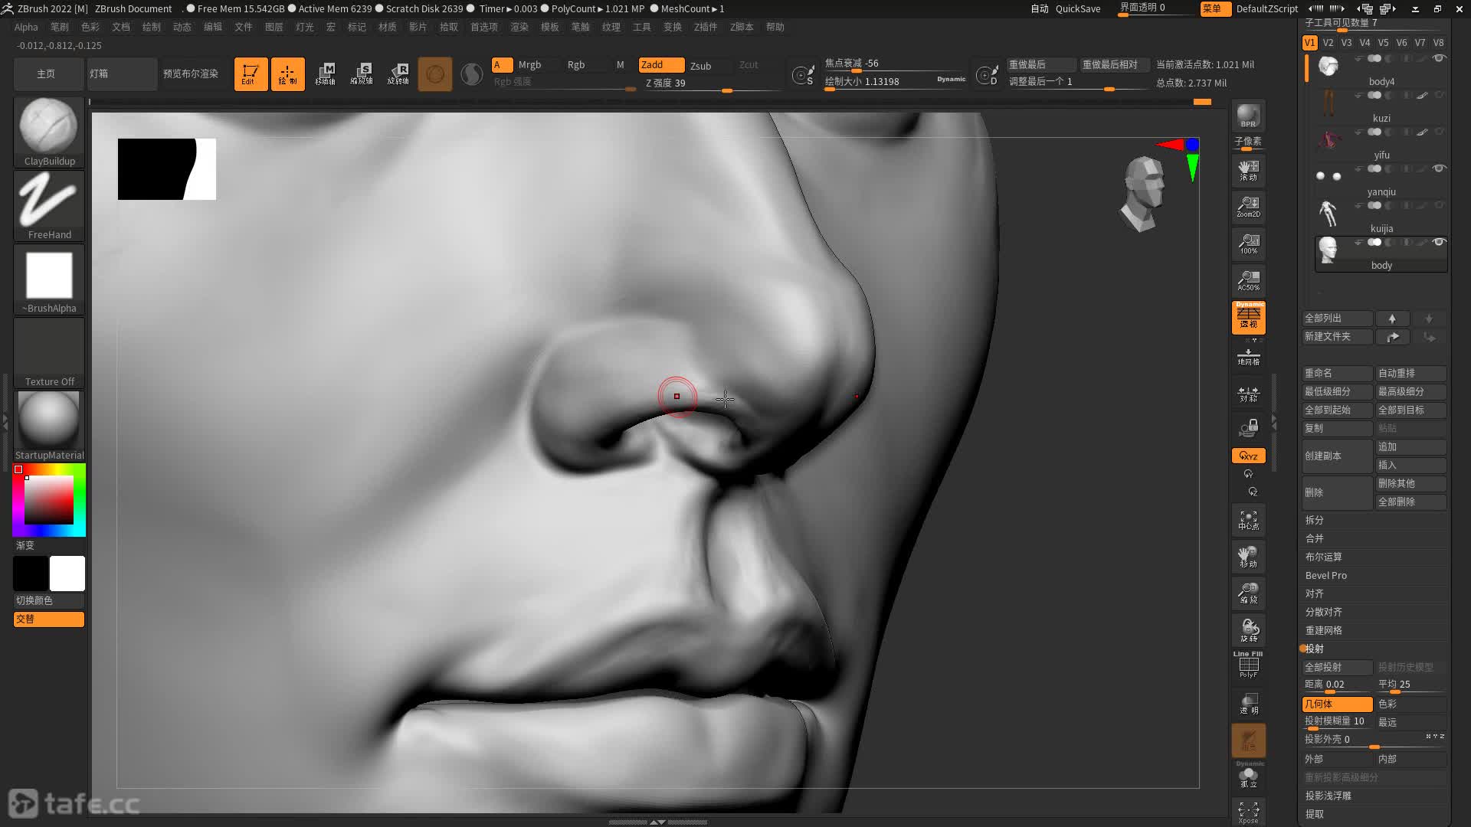Select the kuzi subtool thumbnail

[x=1328, y=103]
